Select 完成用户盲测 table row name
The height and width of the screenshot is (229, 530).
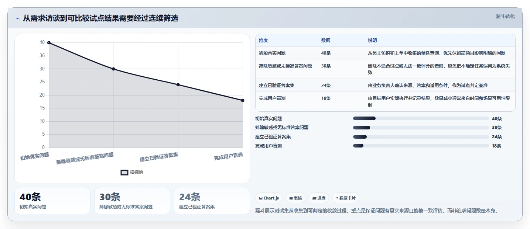(272, 98)
